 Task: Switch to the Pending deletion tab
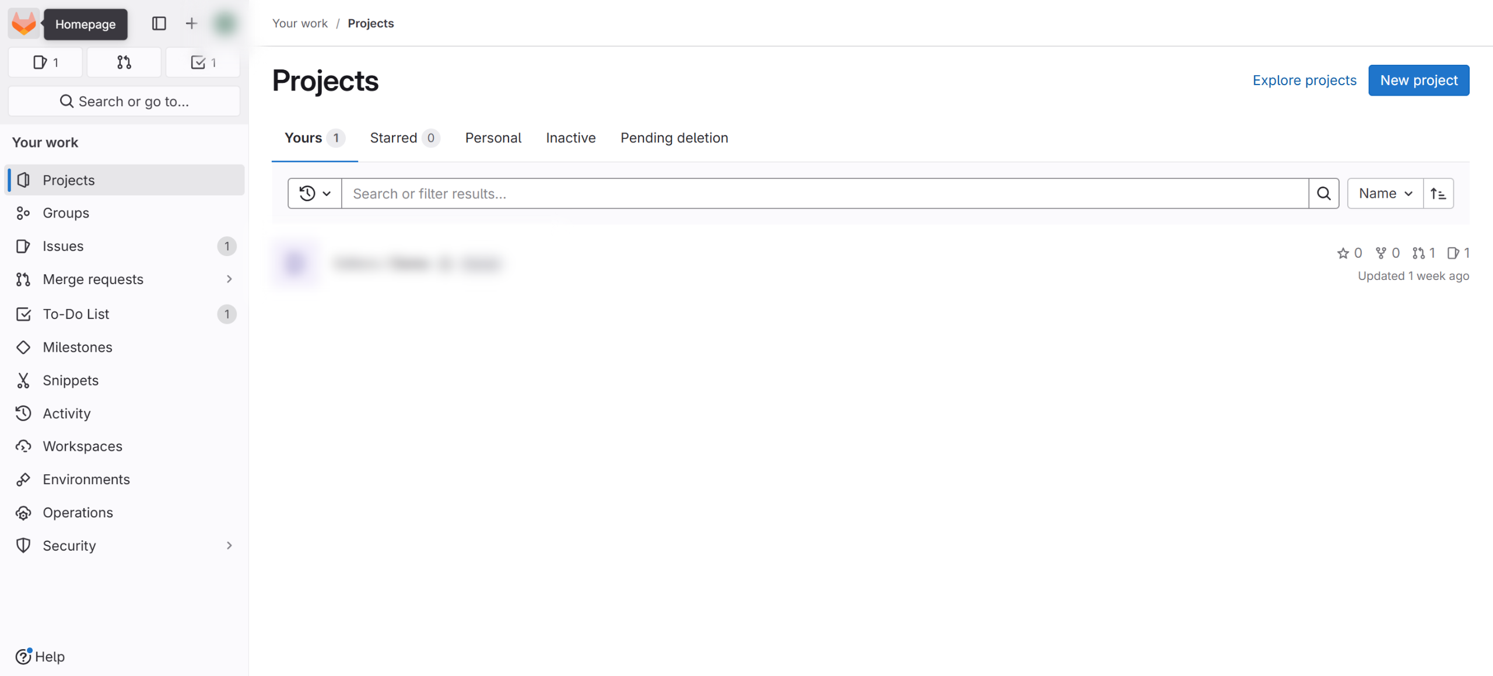pos(674,138)
